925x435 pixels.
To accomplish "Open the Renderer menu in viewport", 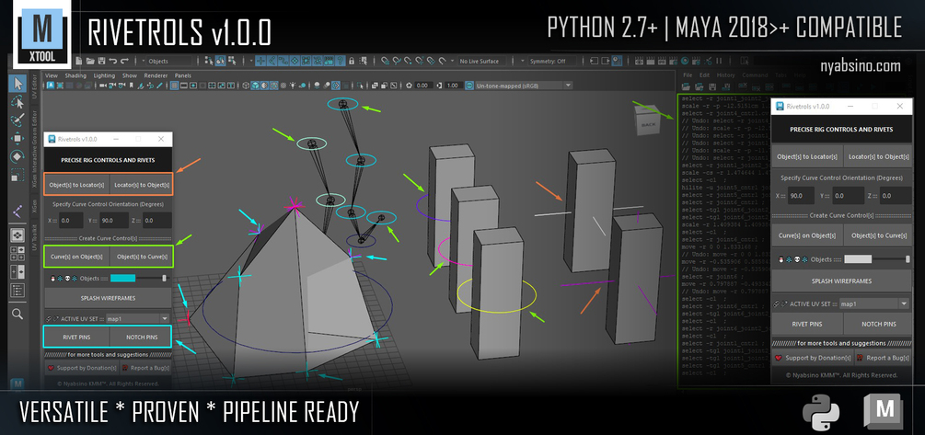I will coord(156,75).
